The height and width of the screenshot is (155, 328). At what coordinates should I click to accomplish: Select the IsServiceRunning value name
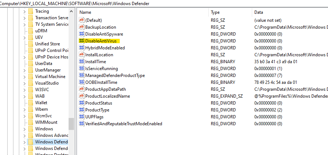click(x=102, y=68)
